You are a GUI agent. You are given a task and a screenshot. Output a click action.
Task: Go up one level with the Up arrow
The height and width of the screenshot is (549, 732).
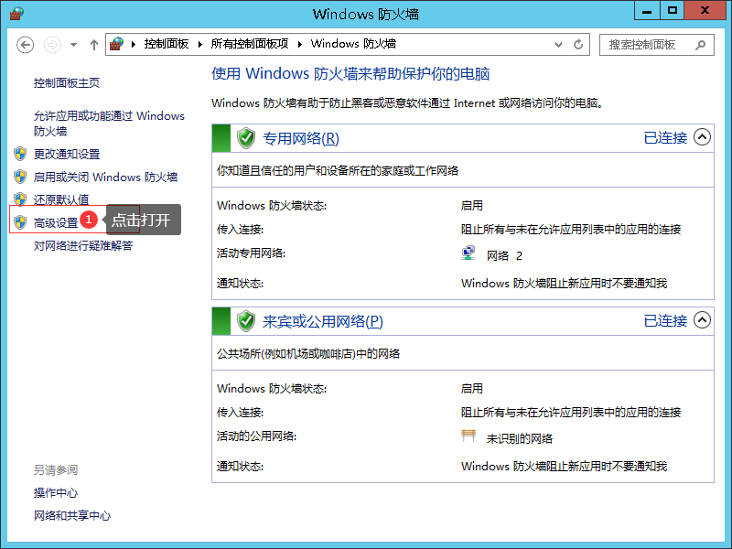point(94,45)
